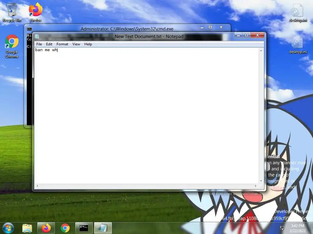Open the File menu in Notepad
The height and width of the screenshot is (234, 313).
tap(39, 44)
